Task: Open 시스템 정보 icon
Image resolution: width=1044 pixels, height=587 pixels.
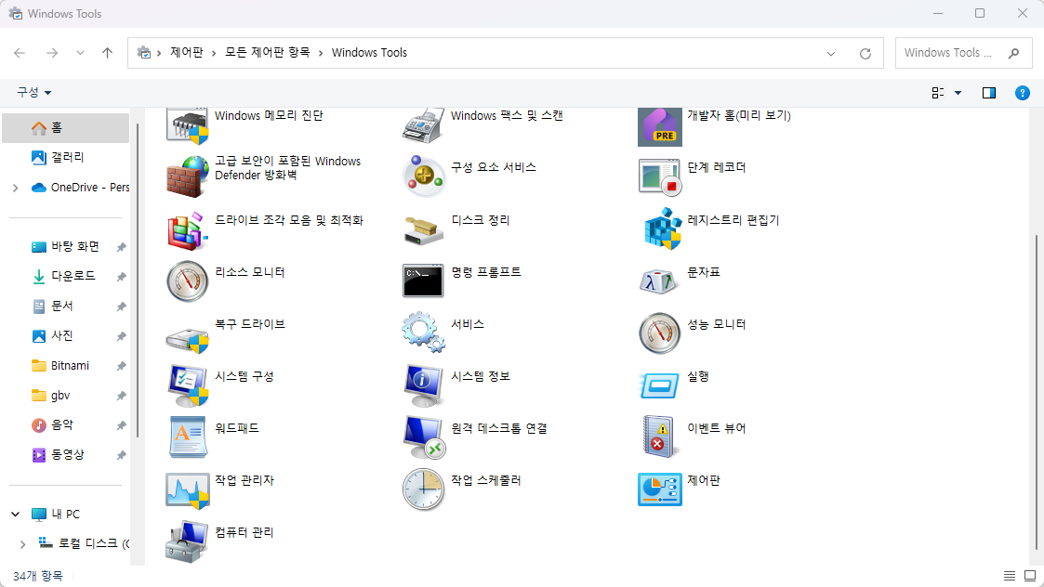Action: 424,385
